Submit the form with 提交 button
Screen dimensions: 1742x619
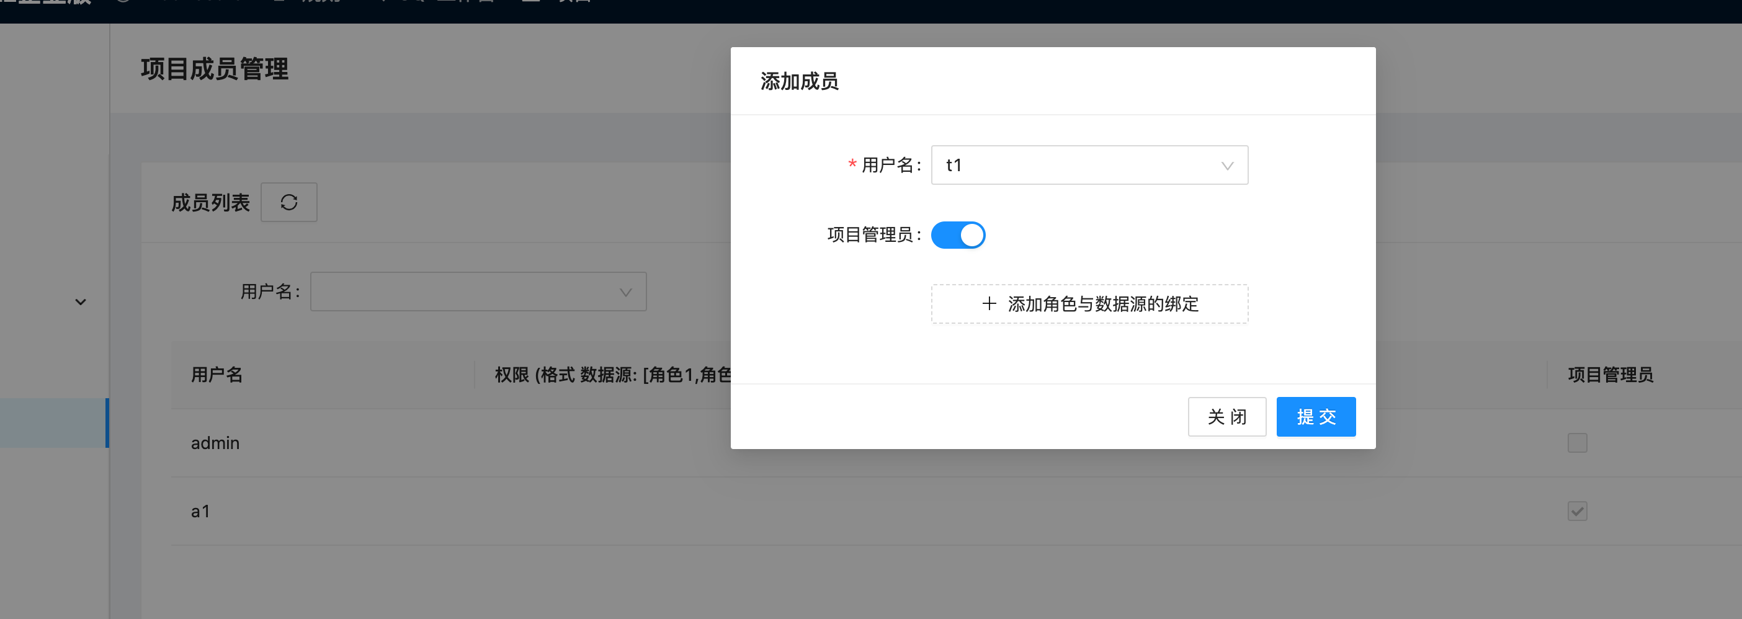coord(1316,416)
